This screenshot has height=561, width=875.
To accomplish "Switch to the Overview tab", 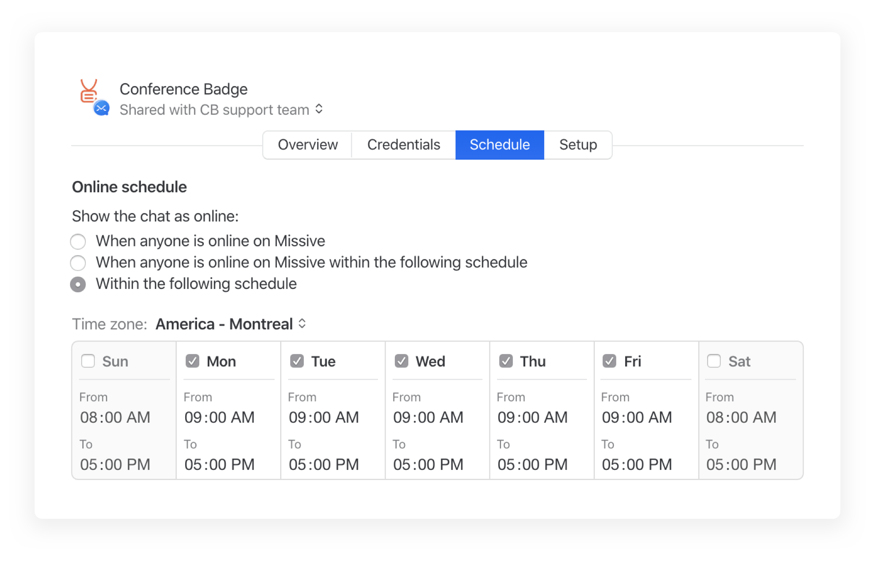I will (307, 145).
